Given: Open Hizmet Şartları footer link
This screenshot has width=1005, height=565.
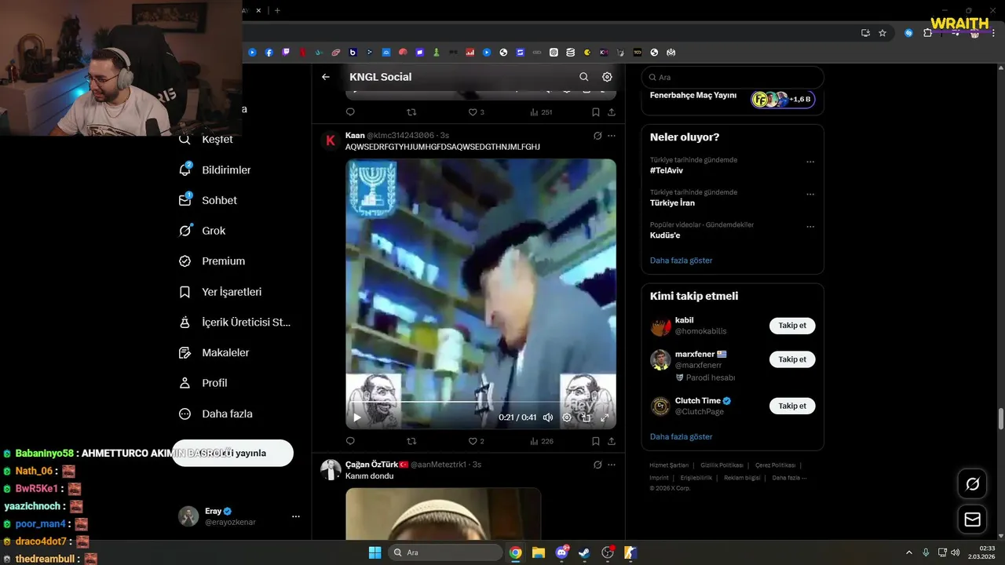Looking at the screenshot, I should coord(669,465).
